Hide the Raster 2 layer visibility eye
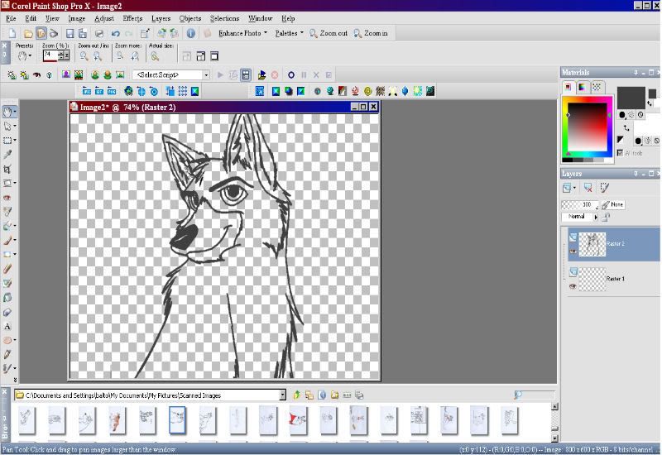 click(573, 251)
